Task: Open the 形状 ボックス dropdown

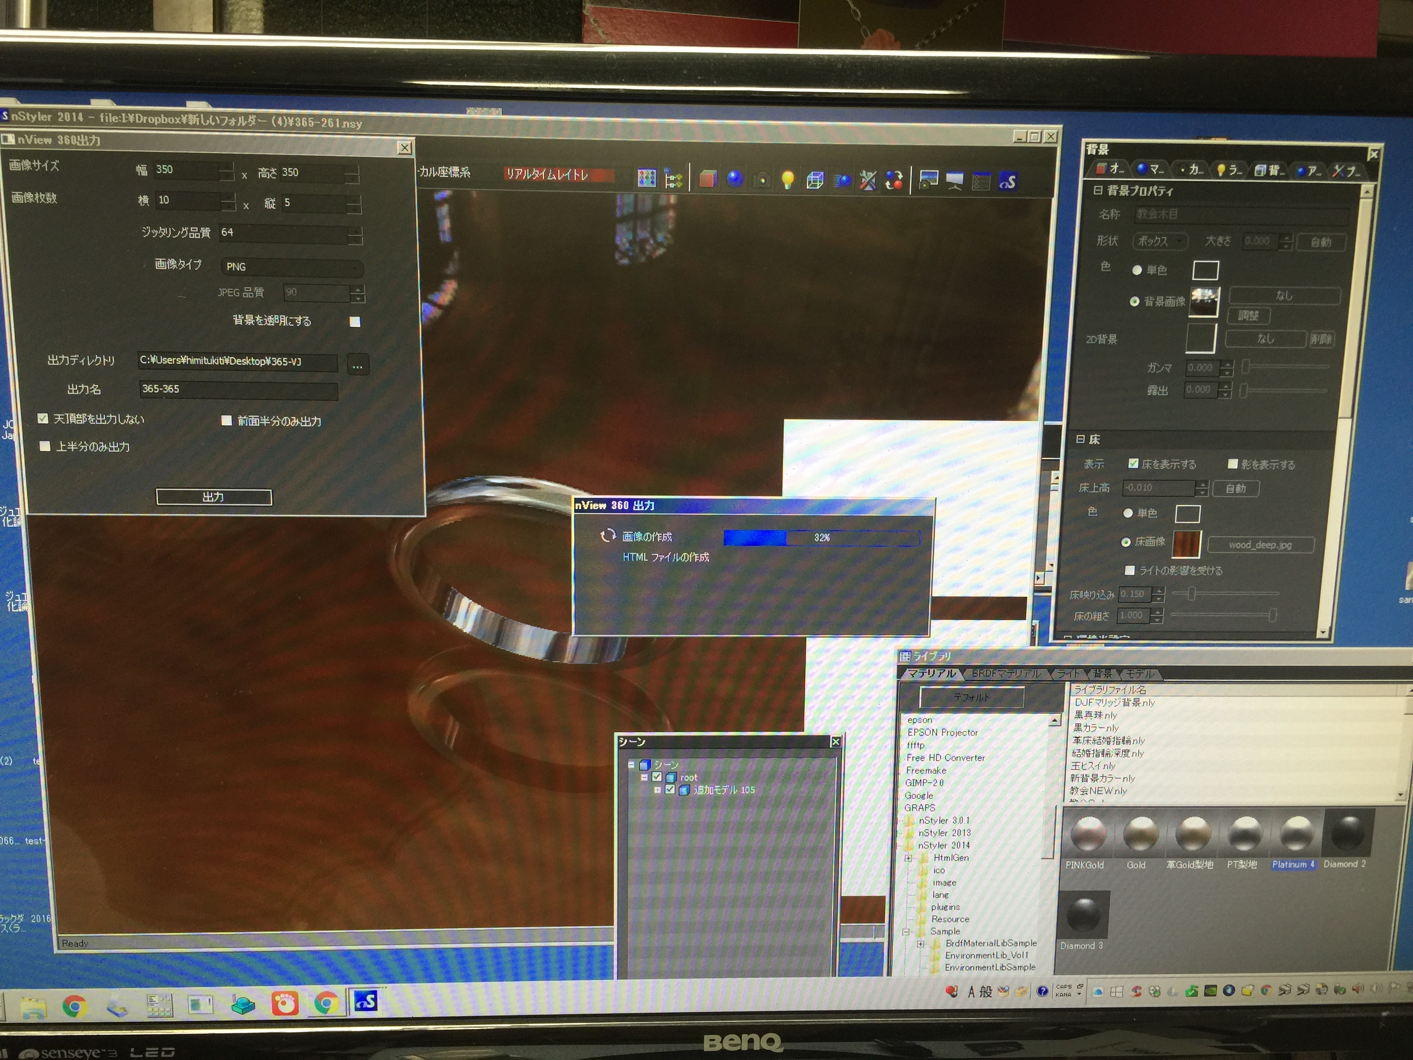Action: tap(1160, 241)
